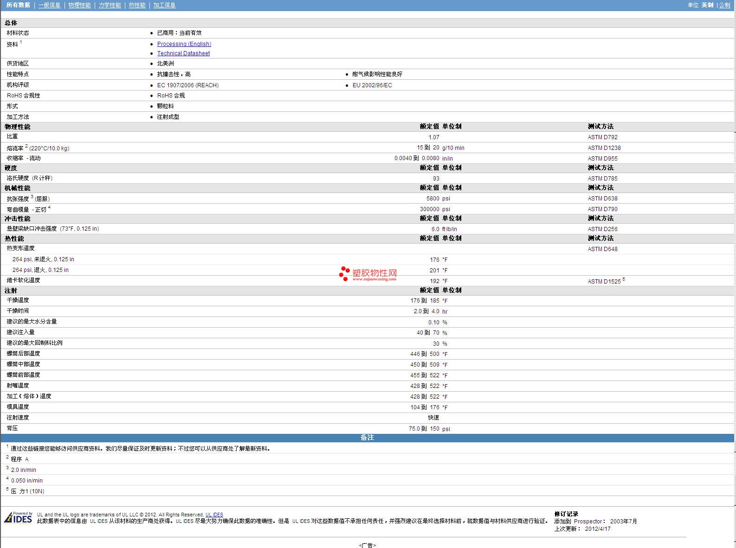Click the 注射成型 processing method entry
736x548 pixels.
point(168,117)
